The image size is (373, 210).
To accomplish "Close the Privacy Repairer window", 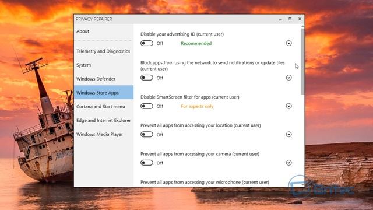I will (300, 19).
